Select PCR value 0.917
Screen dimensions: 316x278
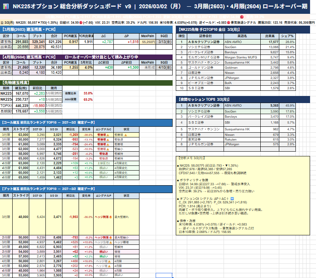(71, 42)
